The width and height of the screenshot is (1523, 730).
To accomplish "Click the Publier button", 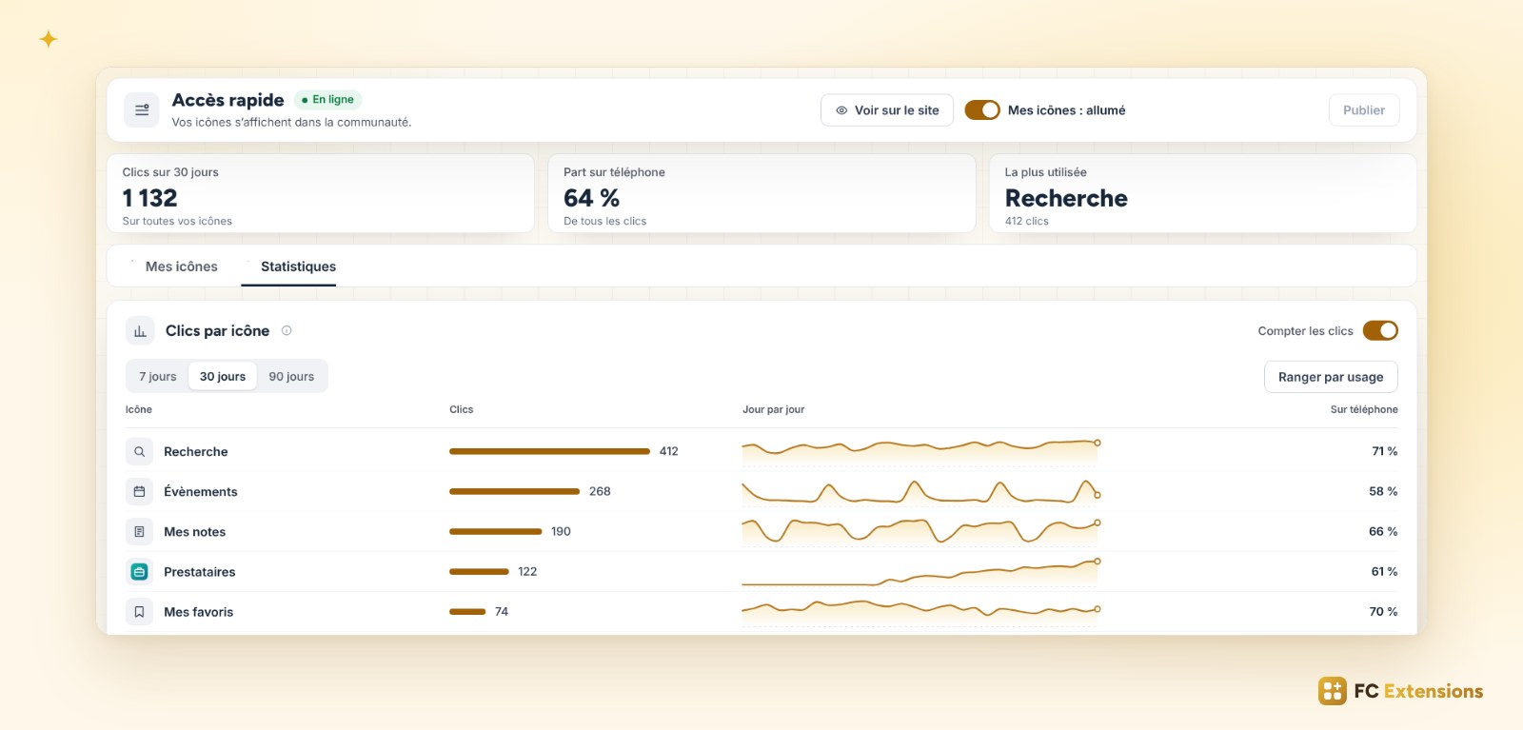I will (1364, 110).
